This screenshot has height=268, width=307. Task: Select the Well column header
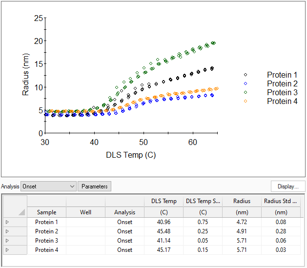point(85,212)
